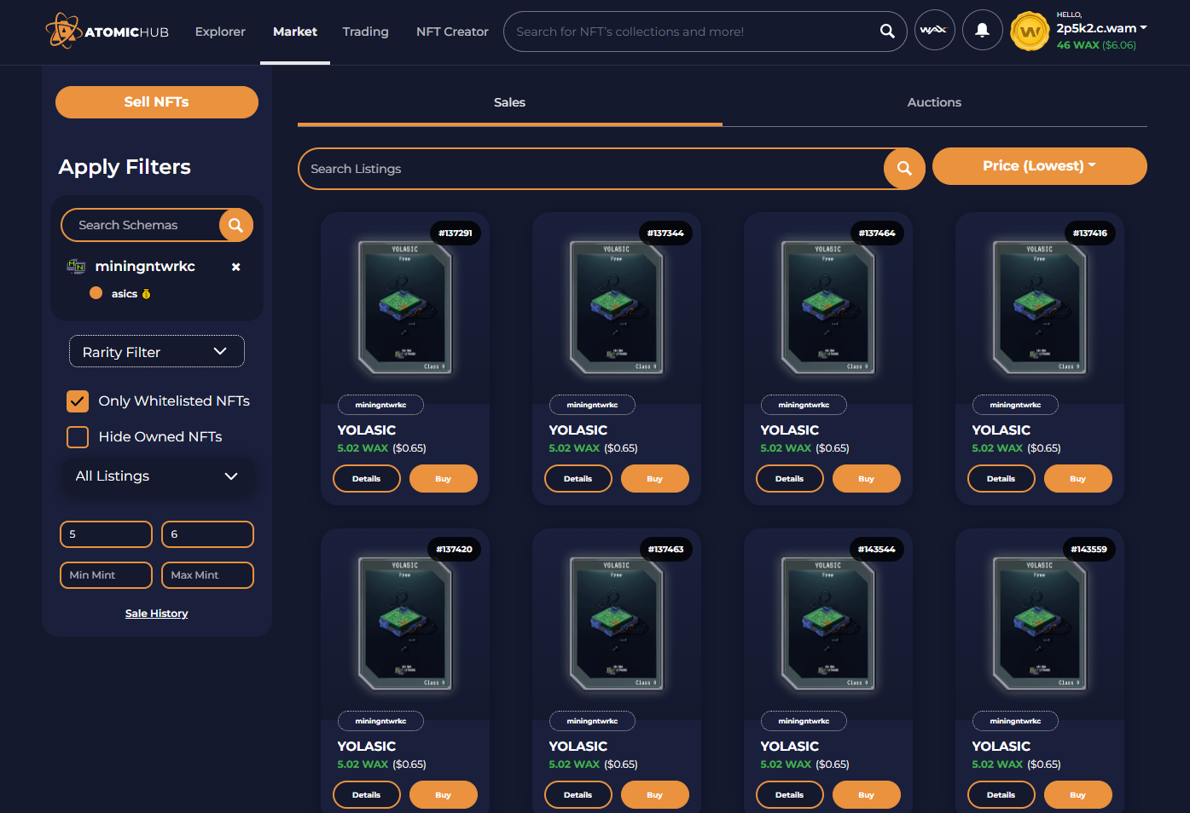Click the Search Schemas magnifier button
This screenshot has height=813, width=1190.
pos(236,225)
